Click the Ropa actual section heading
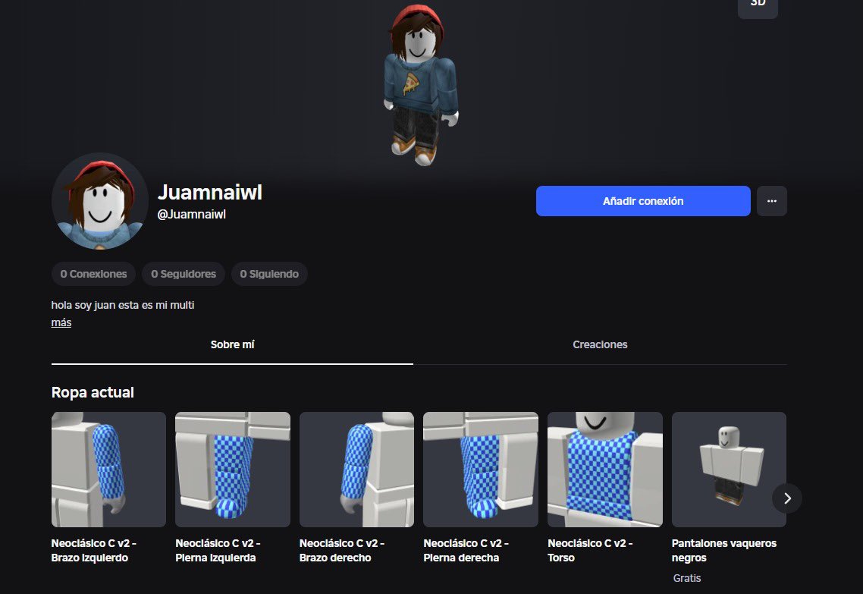Image resolution: width=863 pixels, height=594 pixels. click(x=93, y=392)
